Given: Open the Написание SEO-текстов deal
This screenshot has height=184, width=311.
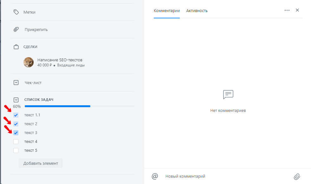Looking at the screenshot, I should click(60, 60).
